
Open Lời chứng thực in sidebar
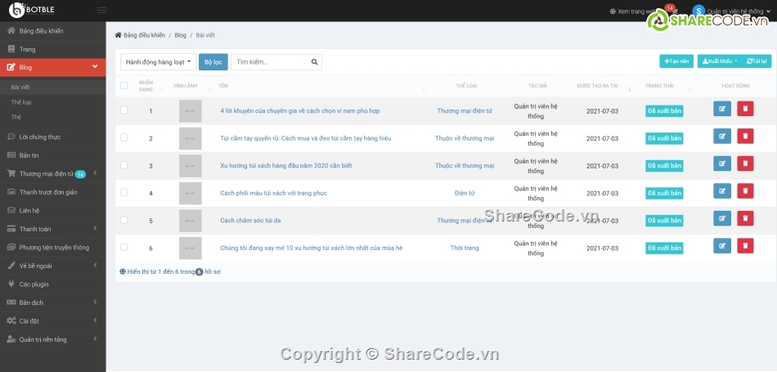tap(52, 137)
